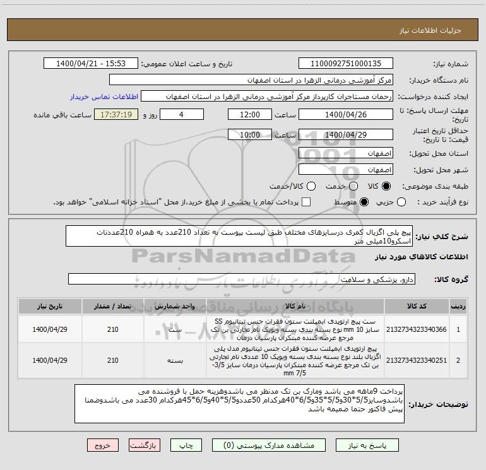Click مشاهده مدارک پیوستی (0) button
This screenshot has height=470, width=486.
click(x=269, y=445)
